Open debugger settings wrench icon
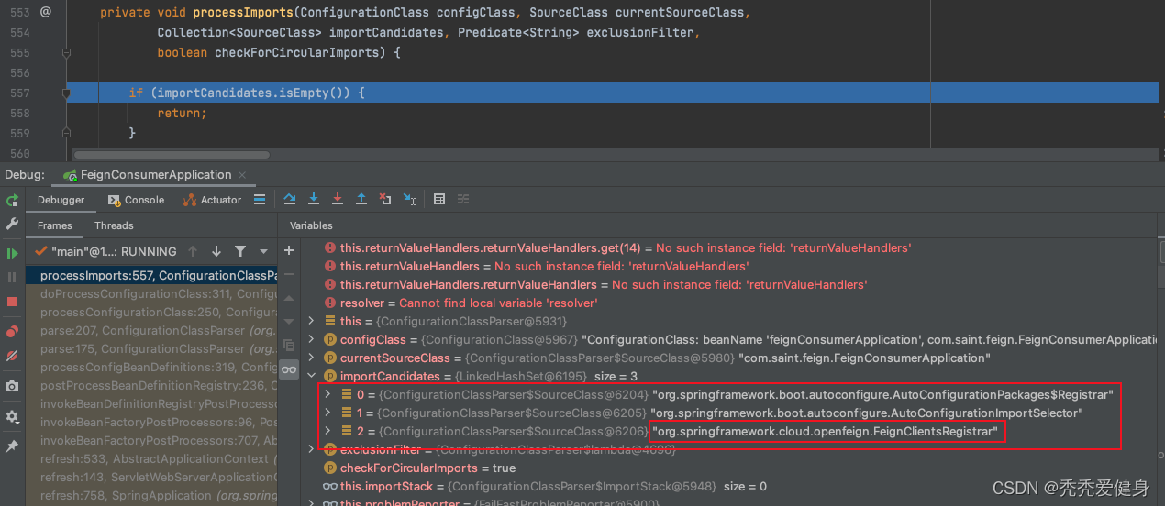 (12, 224)
